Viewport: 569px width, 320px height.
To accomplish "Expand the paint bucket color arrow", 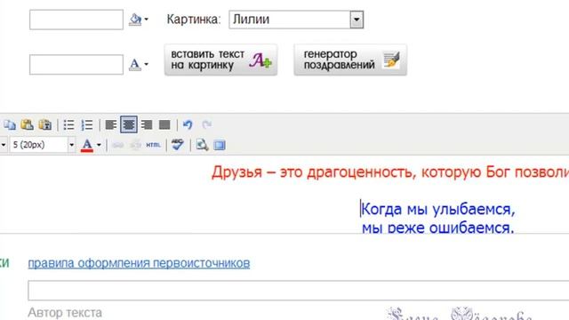I will pyautogui.click(x=146, y=20).
